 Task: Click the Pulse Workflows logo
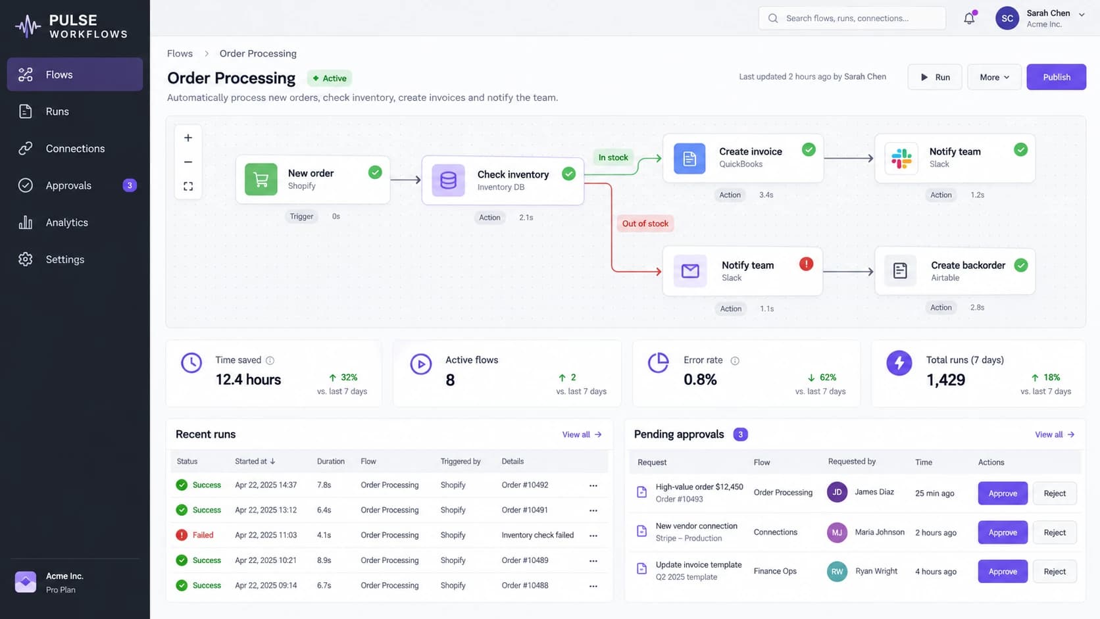pos(71,26)
